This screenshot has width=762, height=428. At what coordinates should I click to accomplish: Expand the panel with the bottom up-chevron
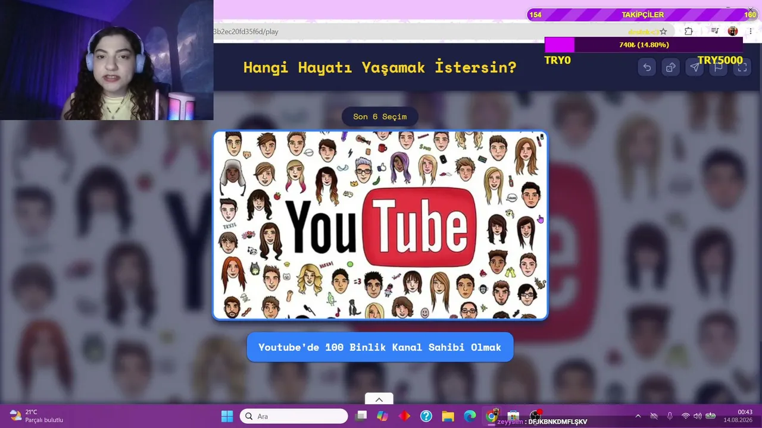379,399
